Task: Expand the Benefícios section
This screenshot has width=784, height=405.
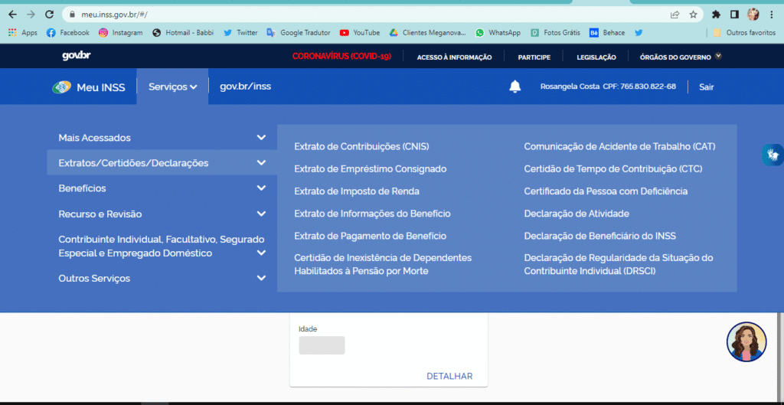Action: 162,188
